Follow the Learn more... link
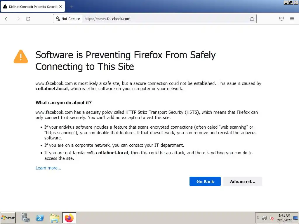 (48, 168)
